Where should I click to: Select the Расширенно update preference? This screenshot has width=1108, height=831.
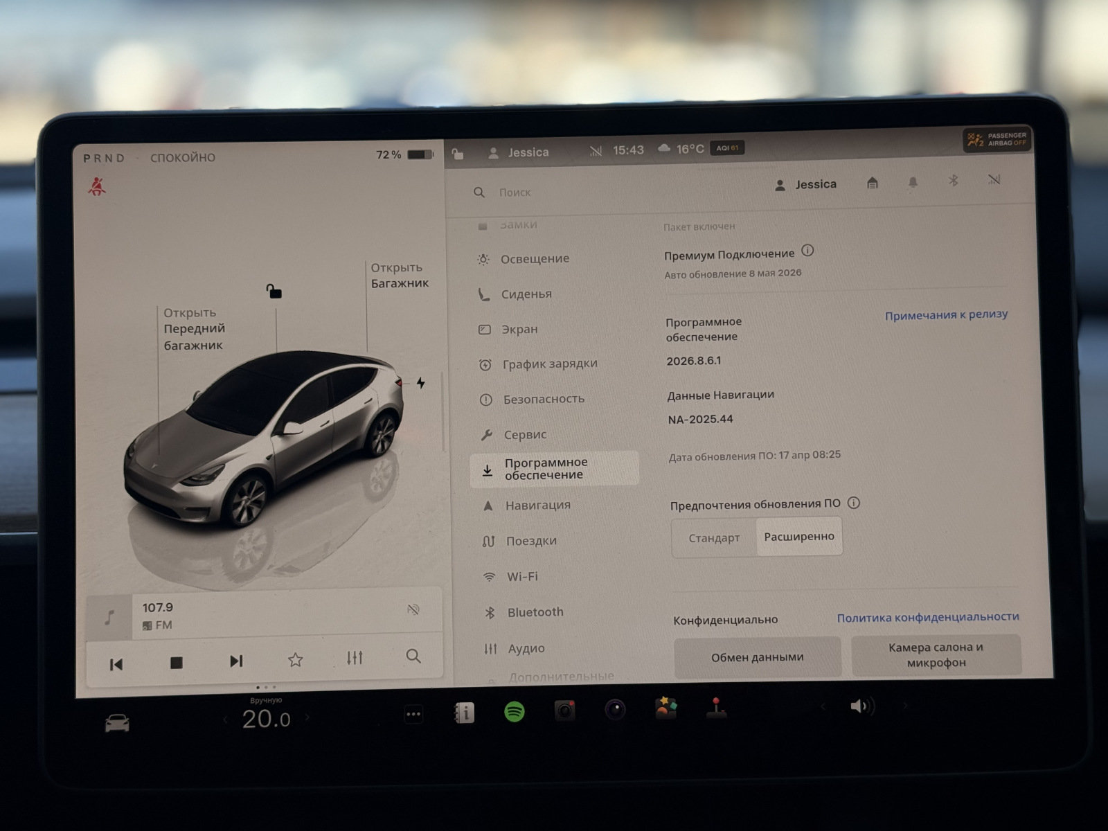799,537
